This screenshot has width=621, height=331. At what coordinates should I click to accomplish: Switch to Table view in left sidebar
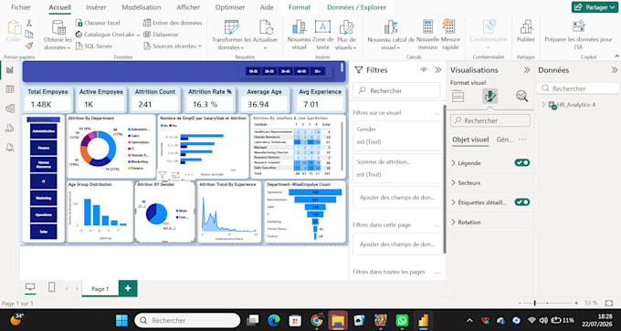pos(10,89)
